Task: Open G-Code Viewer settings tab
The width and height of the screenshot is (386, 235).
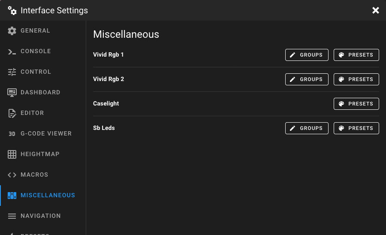Action: click(x=43, y=134)
